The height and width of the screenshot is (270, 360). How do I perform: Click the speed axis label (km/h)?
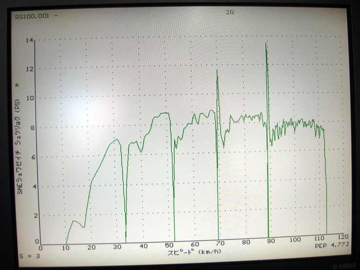pyautogui.click(x=194, y=252)
